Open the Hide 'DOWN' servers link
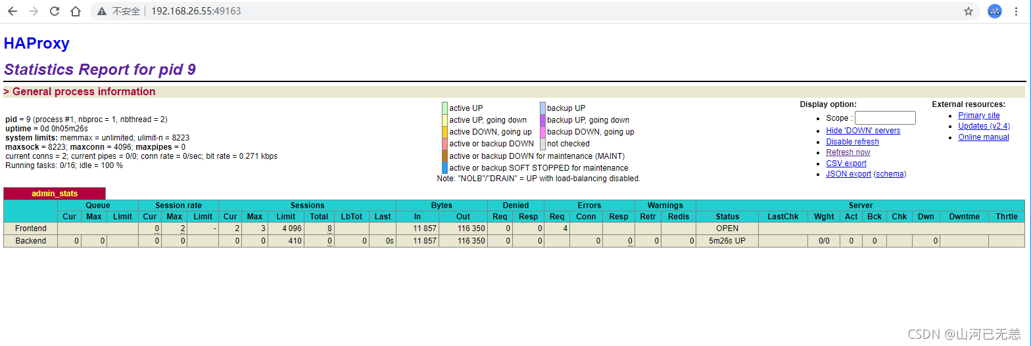This screenshot has width=1031, height=346. (x=863, y=131)
